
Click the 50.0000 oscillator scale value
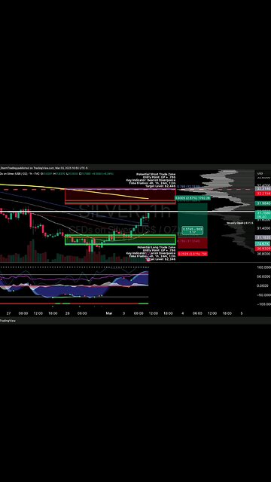pyautogui.click(x=263, y=276)
